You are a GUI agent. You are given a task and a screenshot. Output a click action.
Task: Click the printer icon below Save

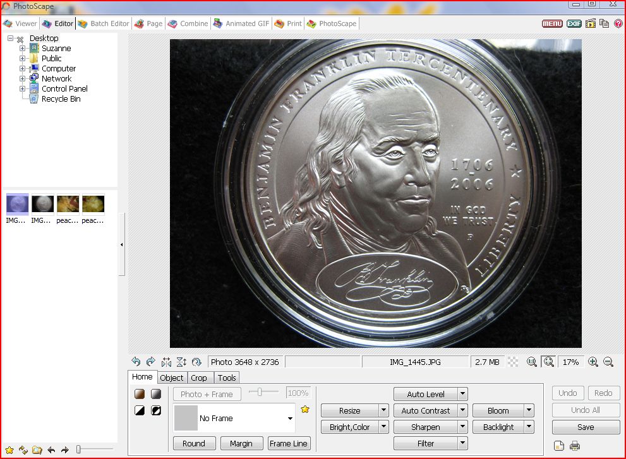click(x=575, y=446)
